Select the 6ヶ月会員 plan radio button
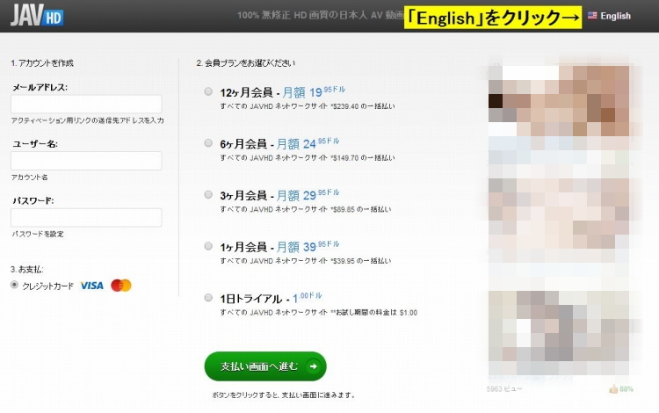The height and width of the screenshot is (413, 659). (x=208, y=143)
